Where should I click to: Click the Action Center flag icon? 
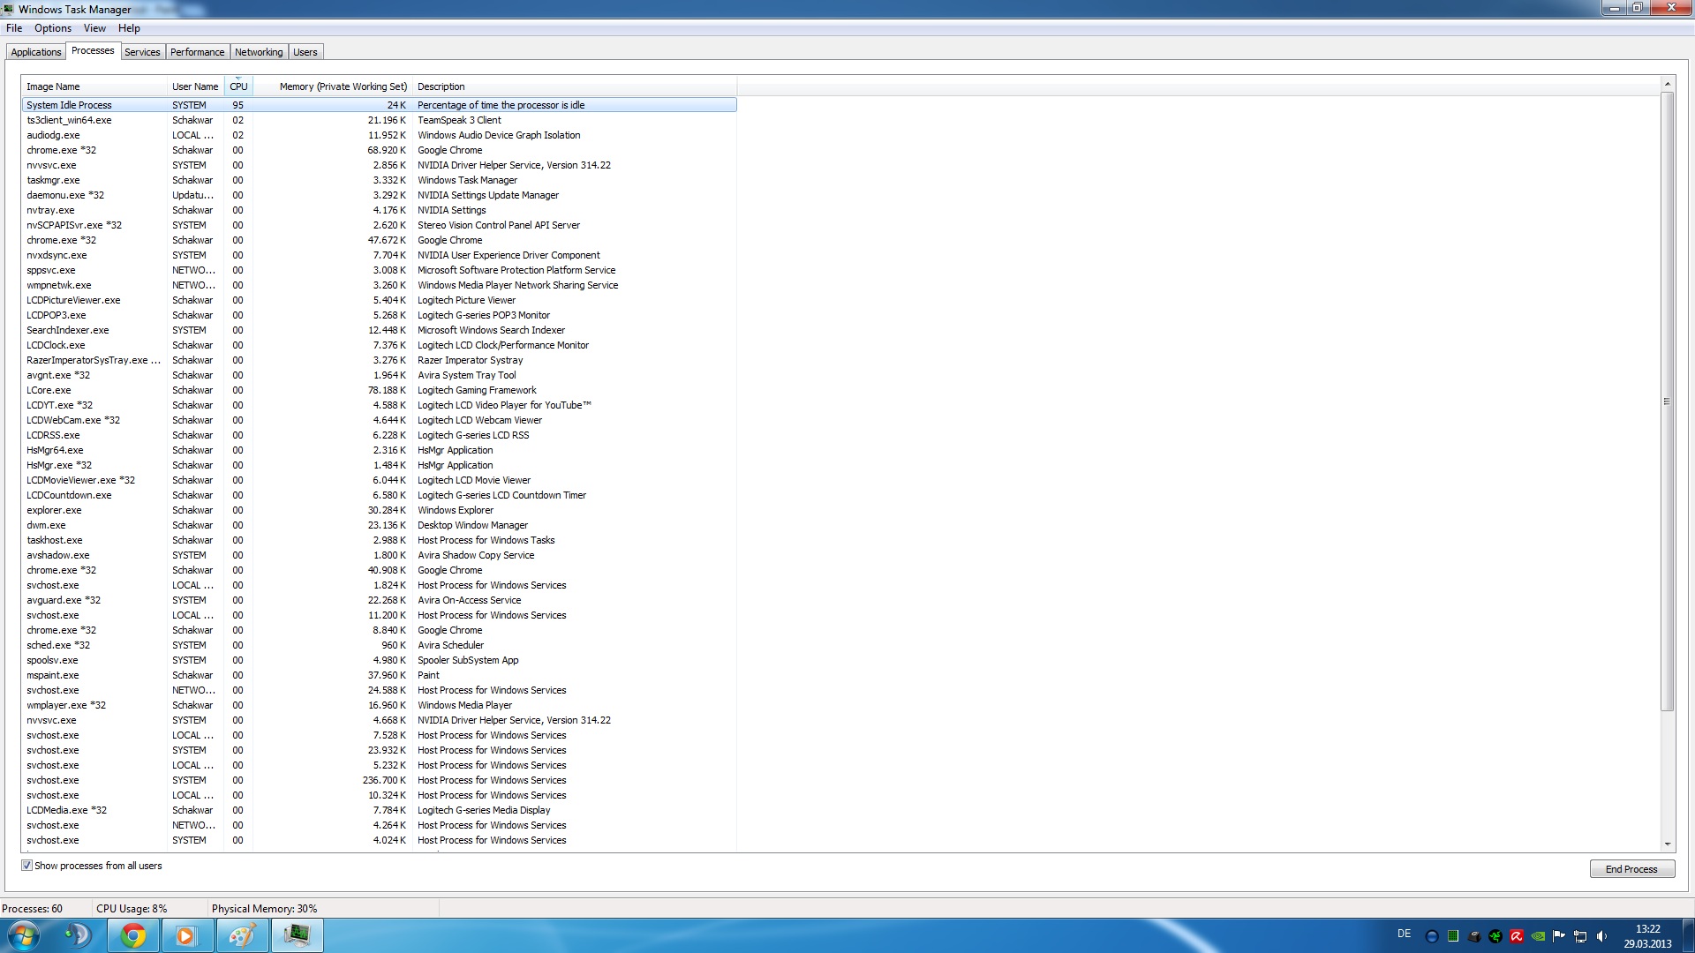(x=1559, y=936)
